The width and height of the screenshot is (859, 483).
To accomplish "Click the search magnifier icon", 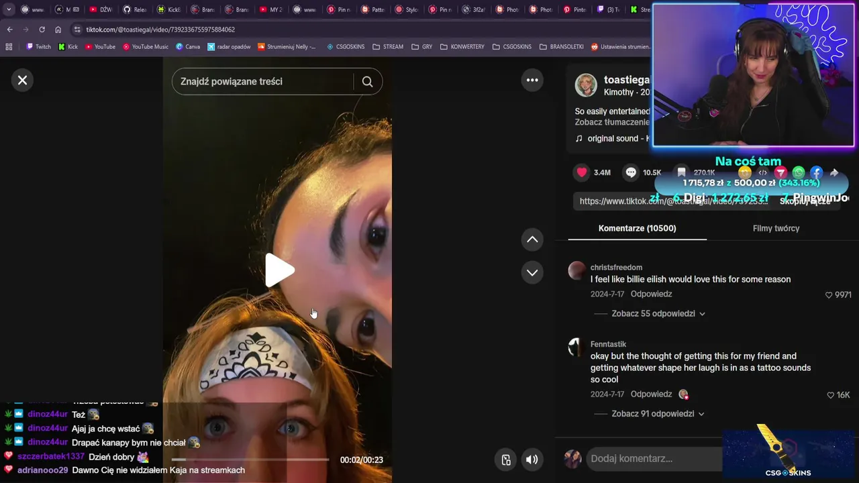I will click(367, 82).
